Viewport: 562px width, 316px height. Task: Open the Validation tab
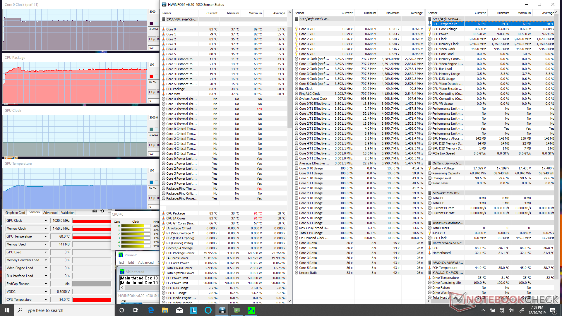pos(68,213)
